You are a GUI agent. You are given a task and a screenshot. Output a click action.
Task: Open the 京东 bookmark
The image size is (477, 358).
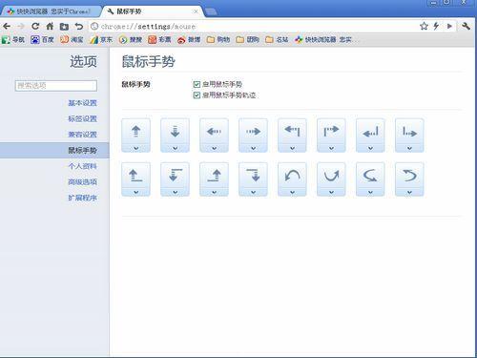tap(101, 40)
